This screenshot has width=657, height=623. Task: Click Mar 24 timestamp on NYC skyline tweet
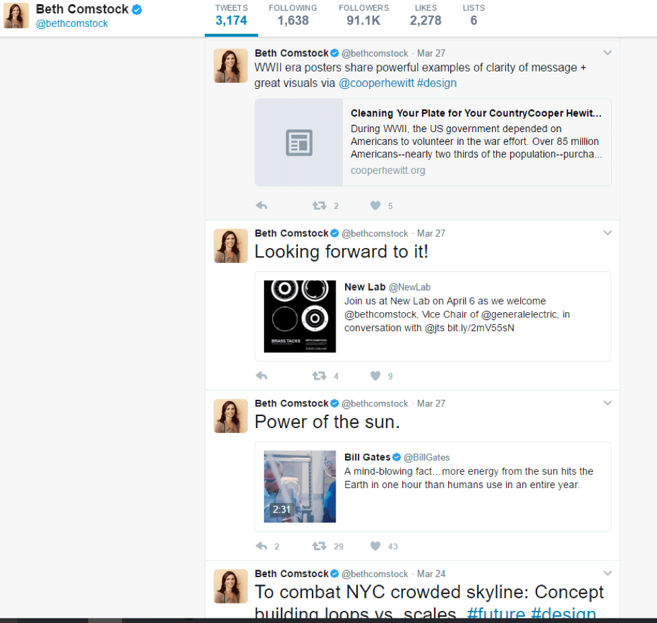(431, 574)
